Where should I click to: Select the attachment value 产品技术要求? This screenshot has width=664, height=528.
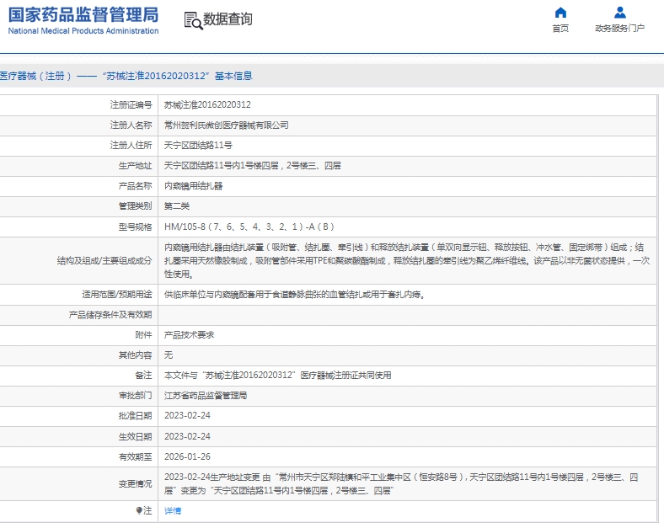pyautogui.click(x=190, y=335)
